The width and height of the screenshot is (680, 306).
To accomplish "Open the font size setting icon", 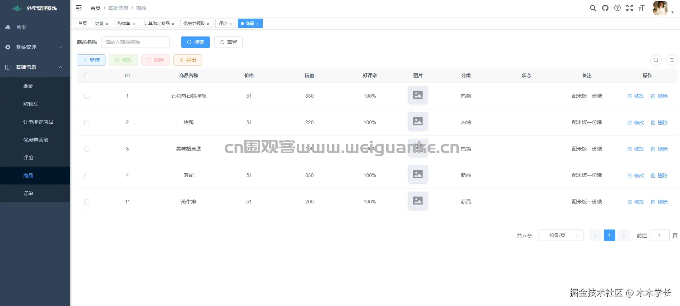I will click(x=641, y=8).
